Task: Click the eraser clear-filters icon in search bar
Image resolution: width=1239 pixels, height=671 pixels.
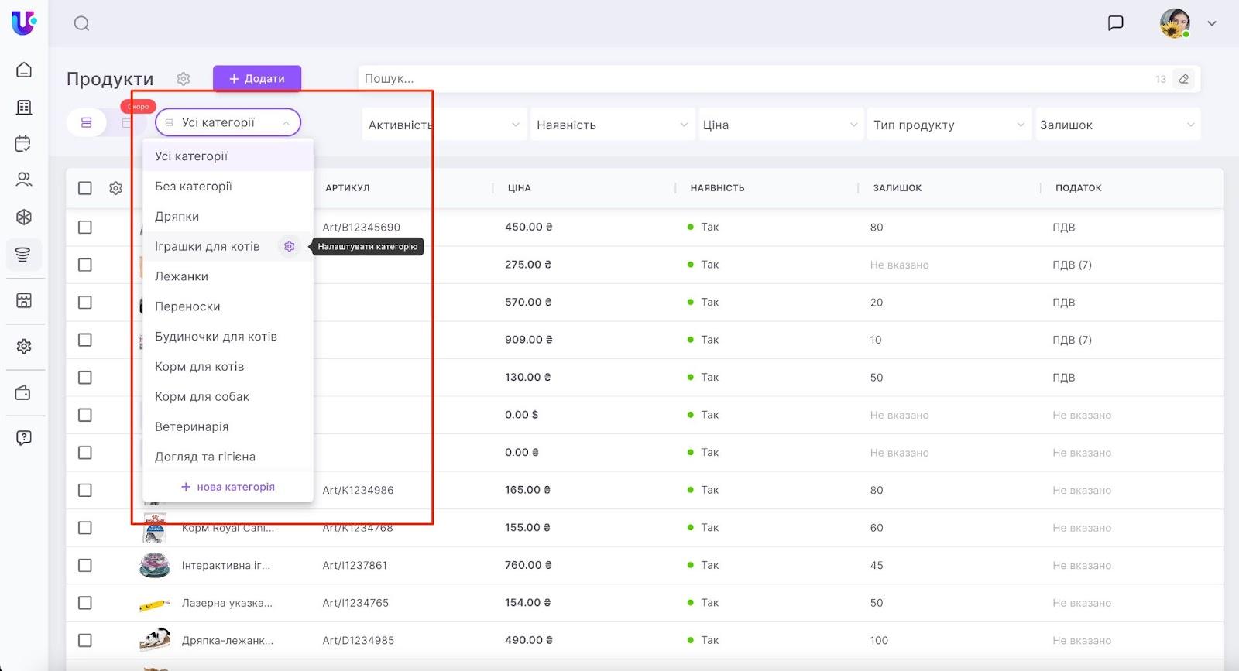Action: pyautogui.click(x=1183, y=79)
